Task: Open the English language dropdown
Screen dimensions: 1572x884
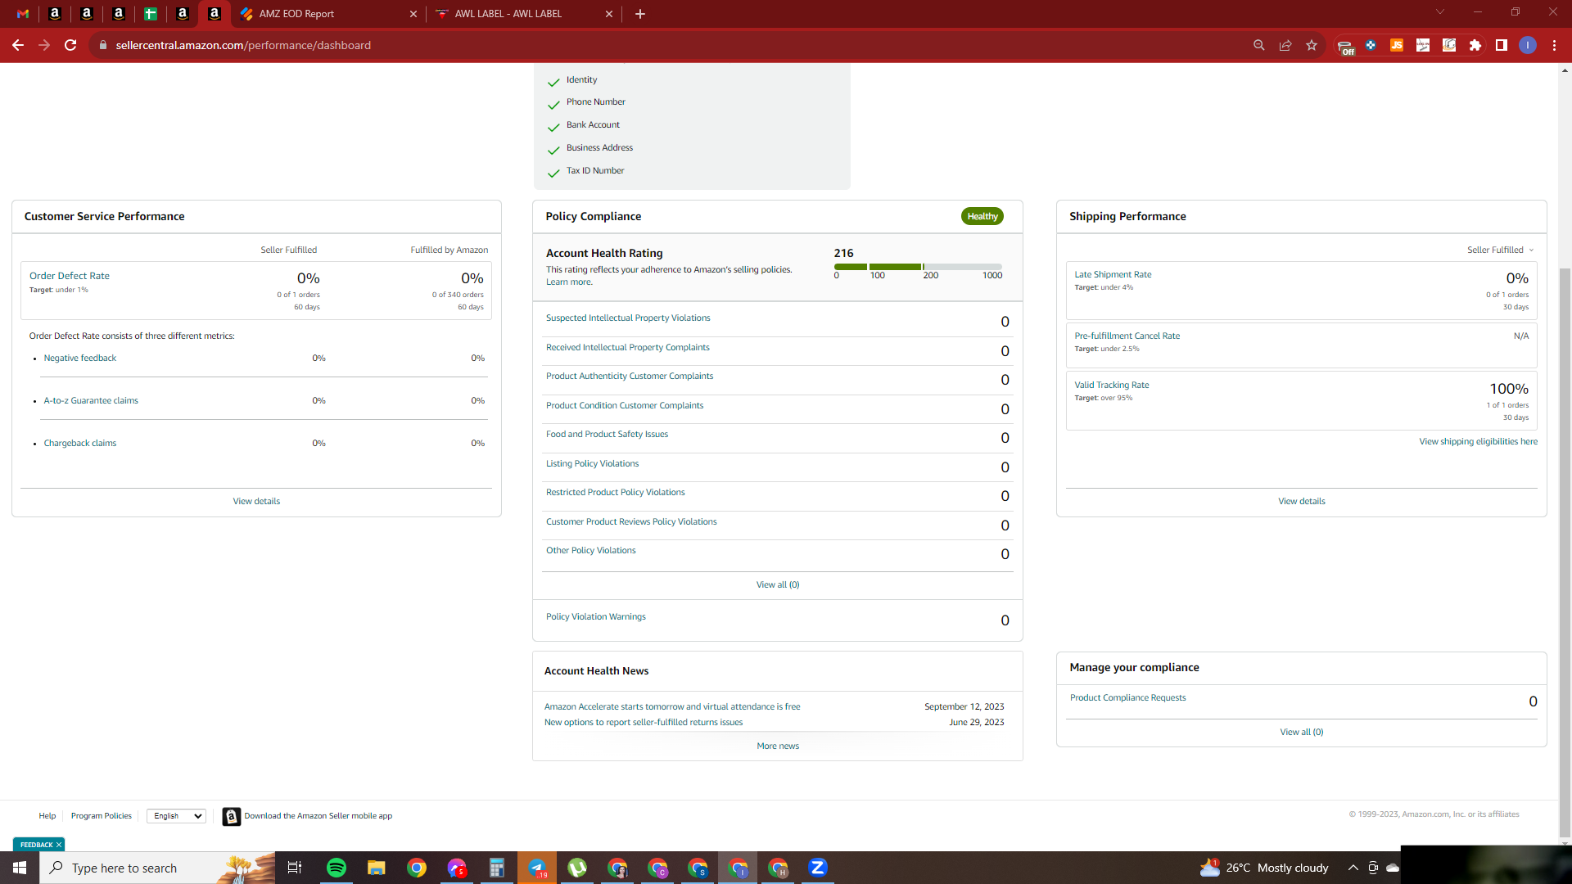Action: coord(176,816)
